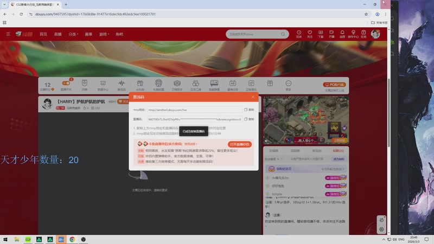Click the rtmp address field
The width and height of the screenshot is (434, 244).
(195, 110)
